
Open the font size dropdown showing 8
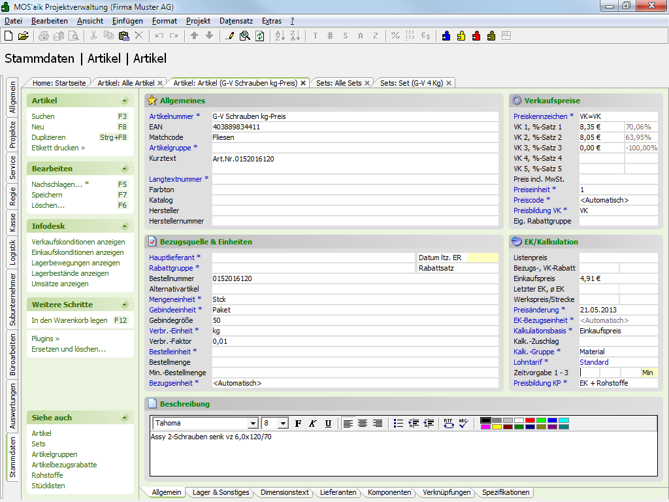[x=283, y=424]
